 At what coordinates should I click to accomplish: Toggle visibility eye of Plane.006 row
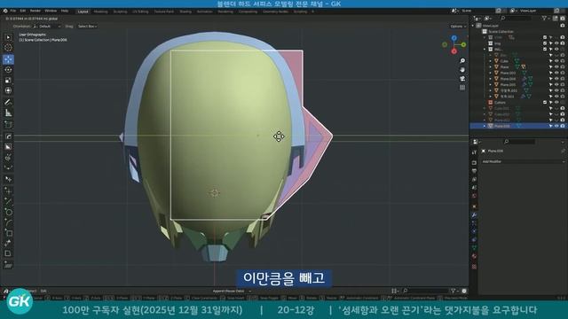point(556,126)
